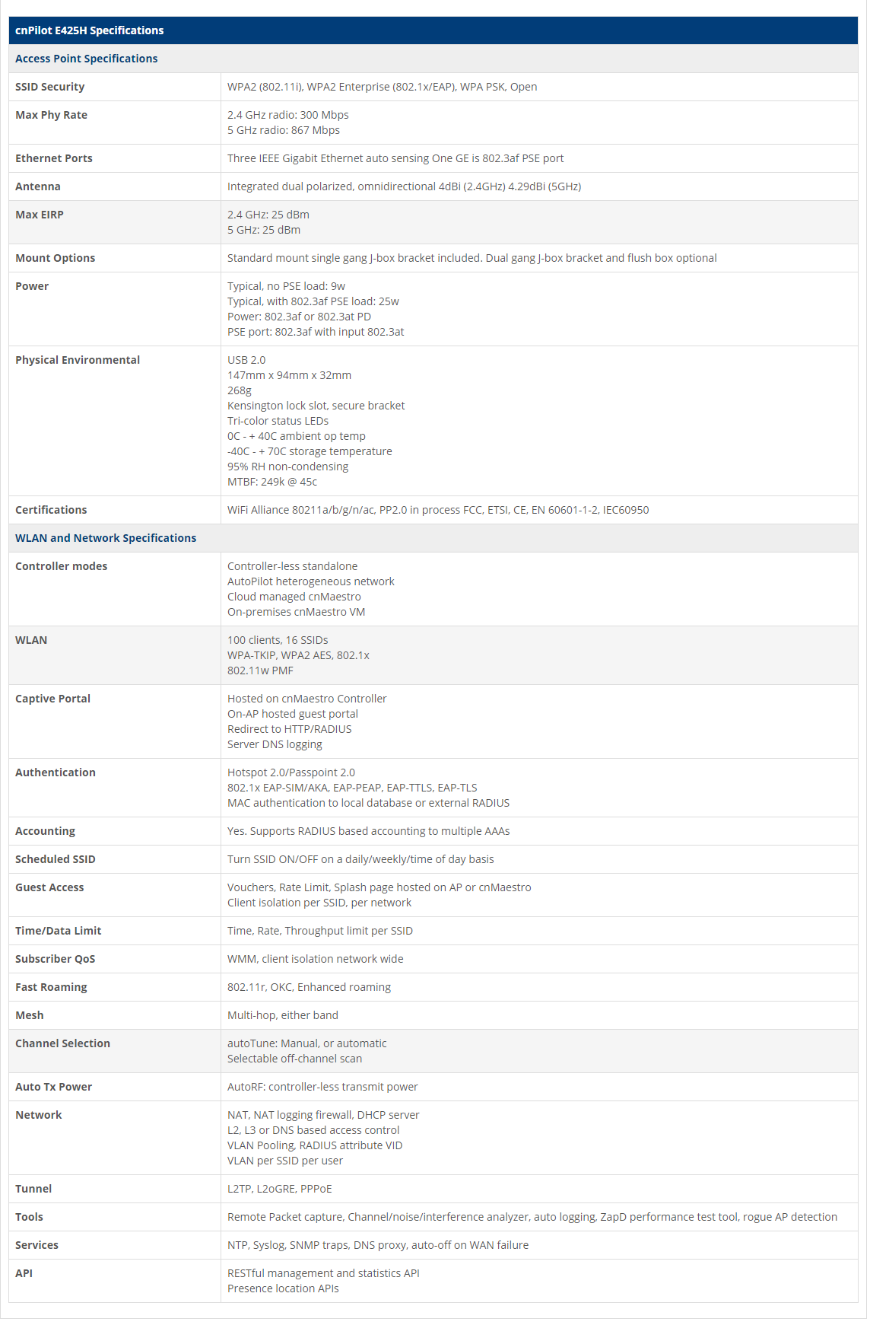Click the Guest Access row label
The width and height of the screenshot is (870, 1325).
(x=49, y=887)
